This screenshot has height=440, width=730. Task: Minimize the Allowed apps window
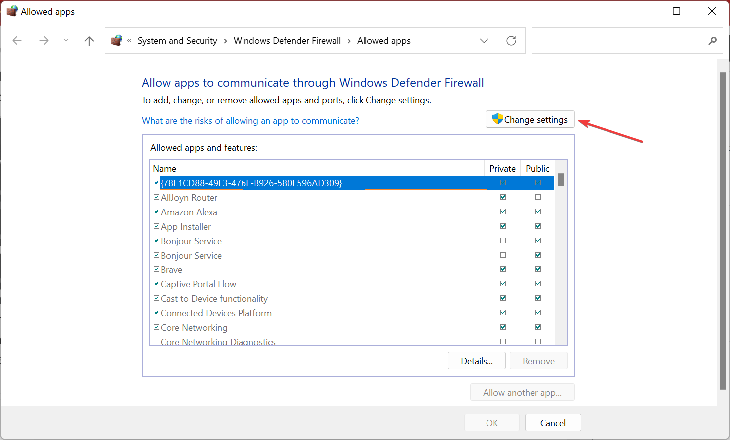(642, 11)
